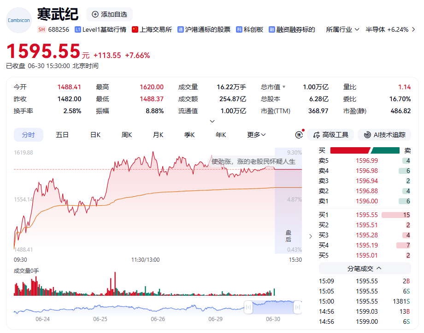Screen dimensions: 424x333
Task: Click the 科创板 tag icon
Action: [239, 30]
